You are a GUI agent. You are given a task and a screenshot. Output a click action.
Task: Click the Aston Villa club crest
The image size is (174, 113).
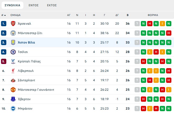pyautogui.click(x=13, y=42)
